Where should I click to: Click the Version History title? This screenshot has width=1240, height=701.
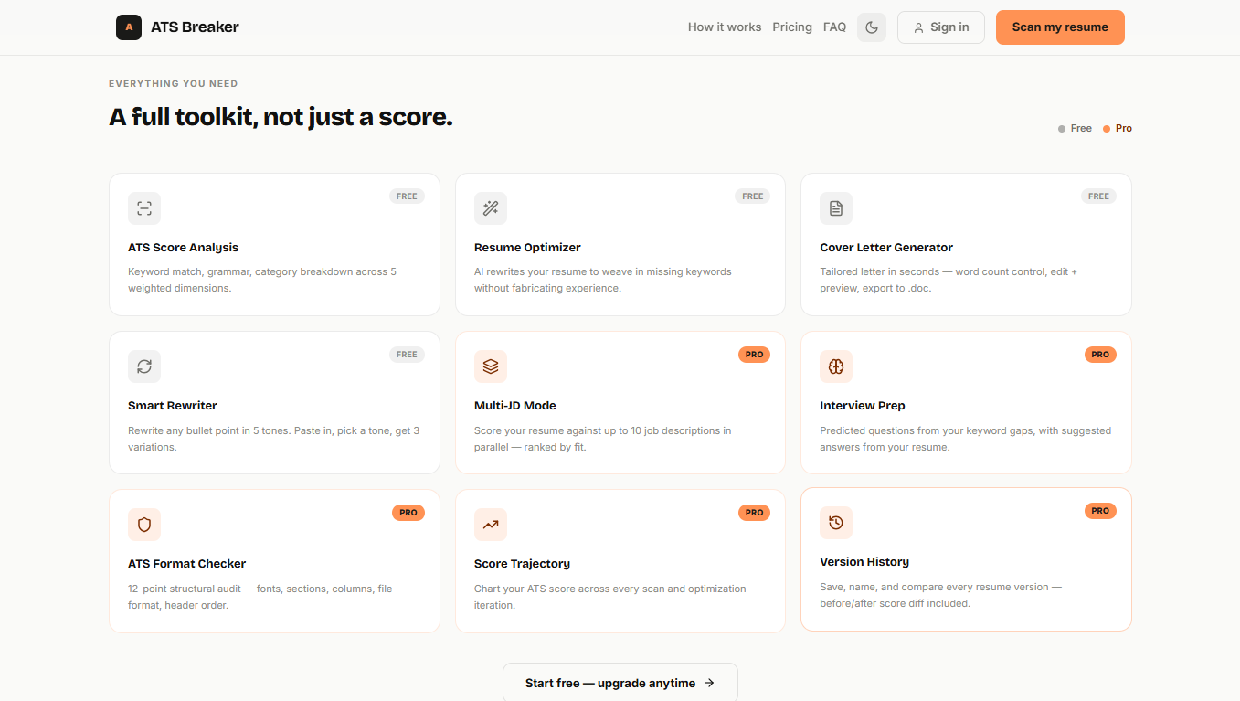[864, 562]
